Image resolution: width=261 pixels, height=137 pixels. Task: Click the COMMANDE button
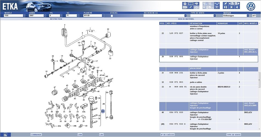(36, 135)
